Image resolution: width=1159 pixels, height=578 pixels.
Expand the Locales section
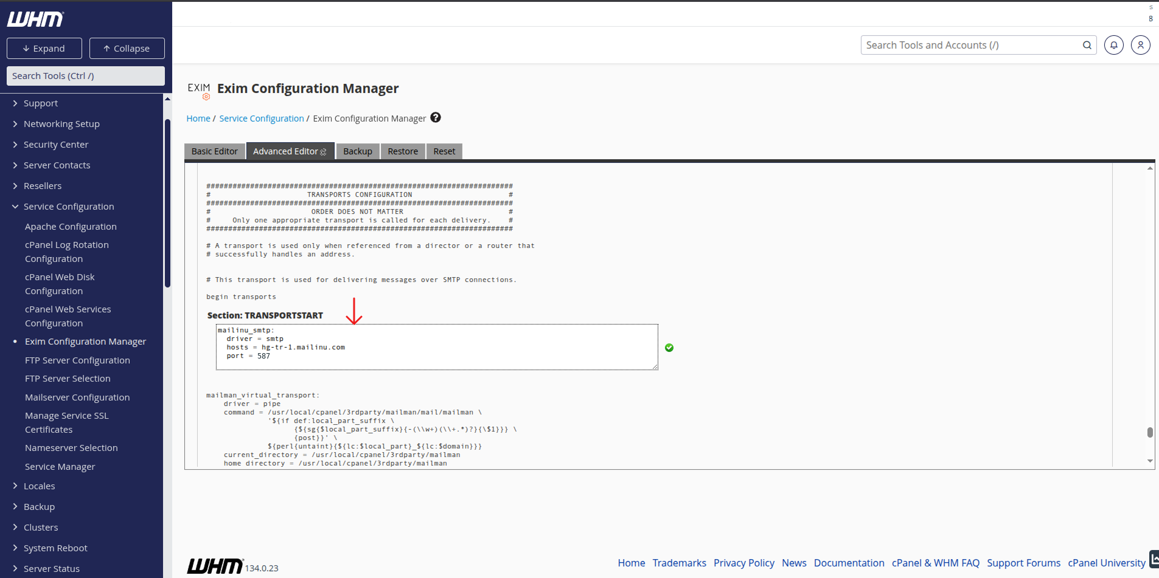pyautogui.click(x=39, y=486)
